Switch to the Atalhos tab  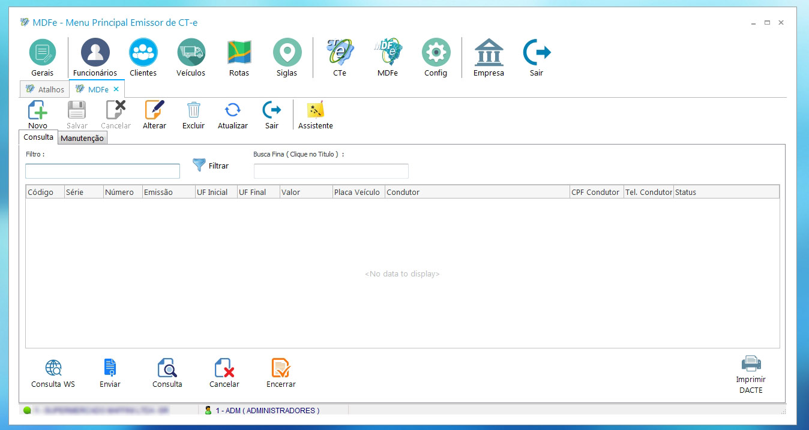coord(46,89)
